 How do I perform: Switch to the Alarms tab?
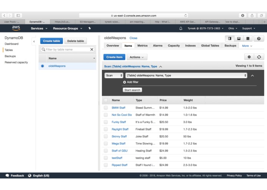pos(158,46)
